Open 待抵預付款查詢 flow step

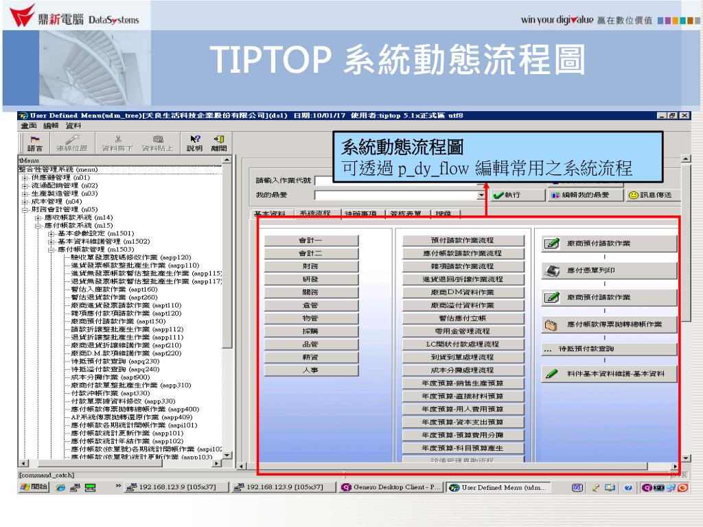tap(609, 349)
